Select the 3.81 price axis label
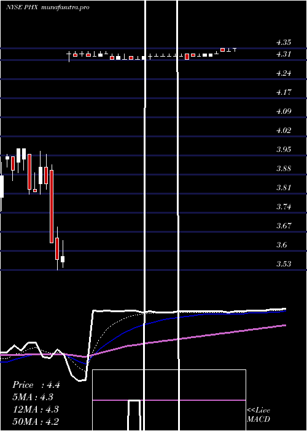Screen dimensions: 307x431 coord(284,188)
